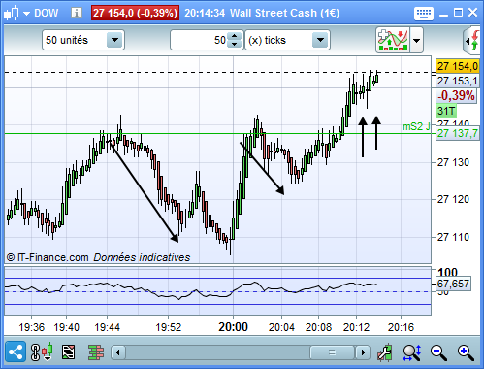This screenshot has width=484, height=369.
Task: Click the green 31T tick counter
Action: pos(446,111)
